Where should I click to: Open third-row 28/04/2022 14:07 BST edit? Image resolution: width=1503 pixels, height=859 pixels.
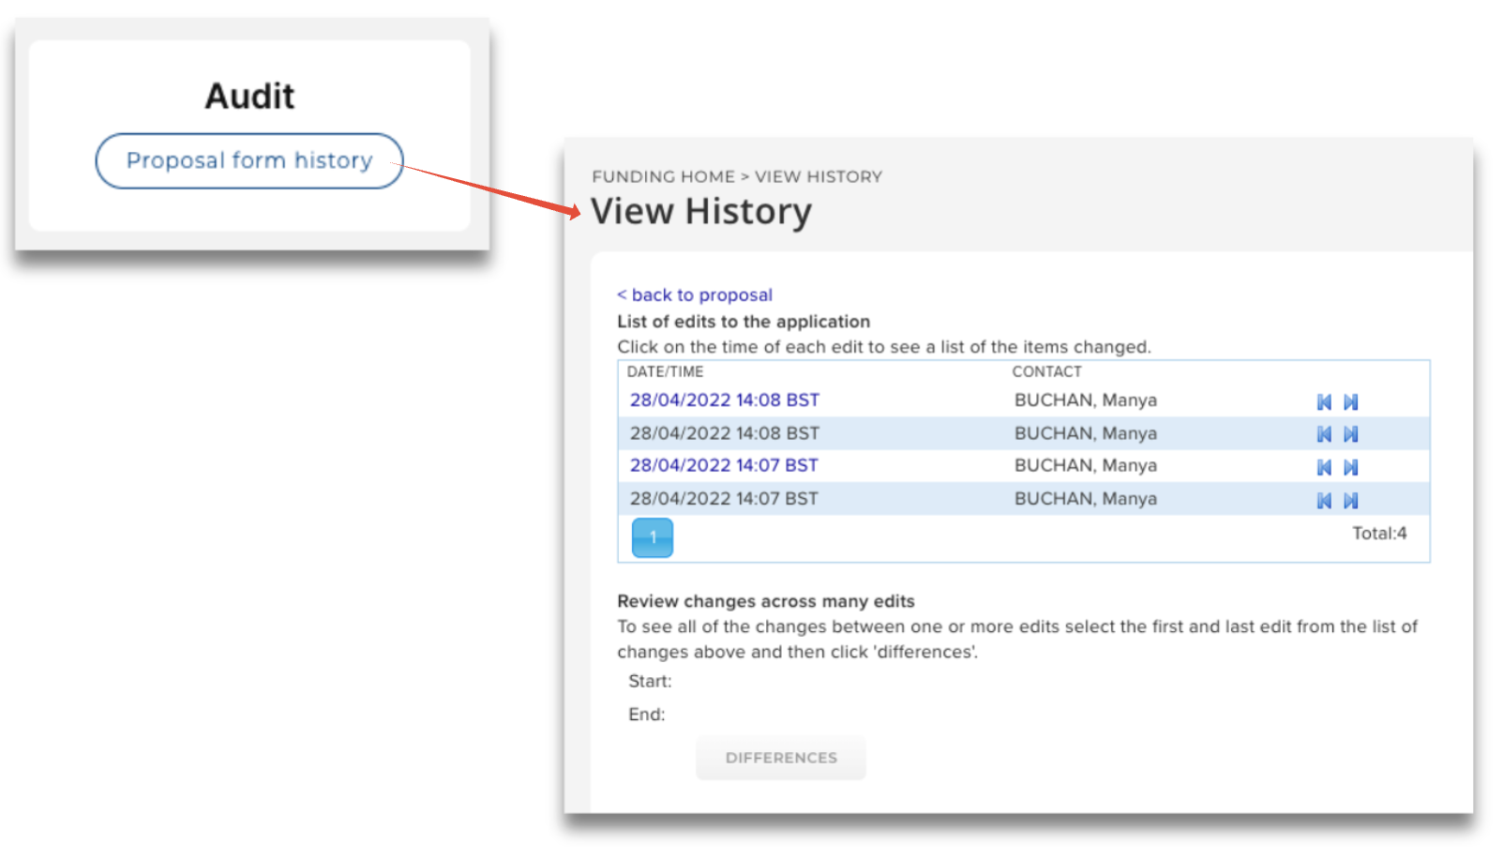(724, 466)
